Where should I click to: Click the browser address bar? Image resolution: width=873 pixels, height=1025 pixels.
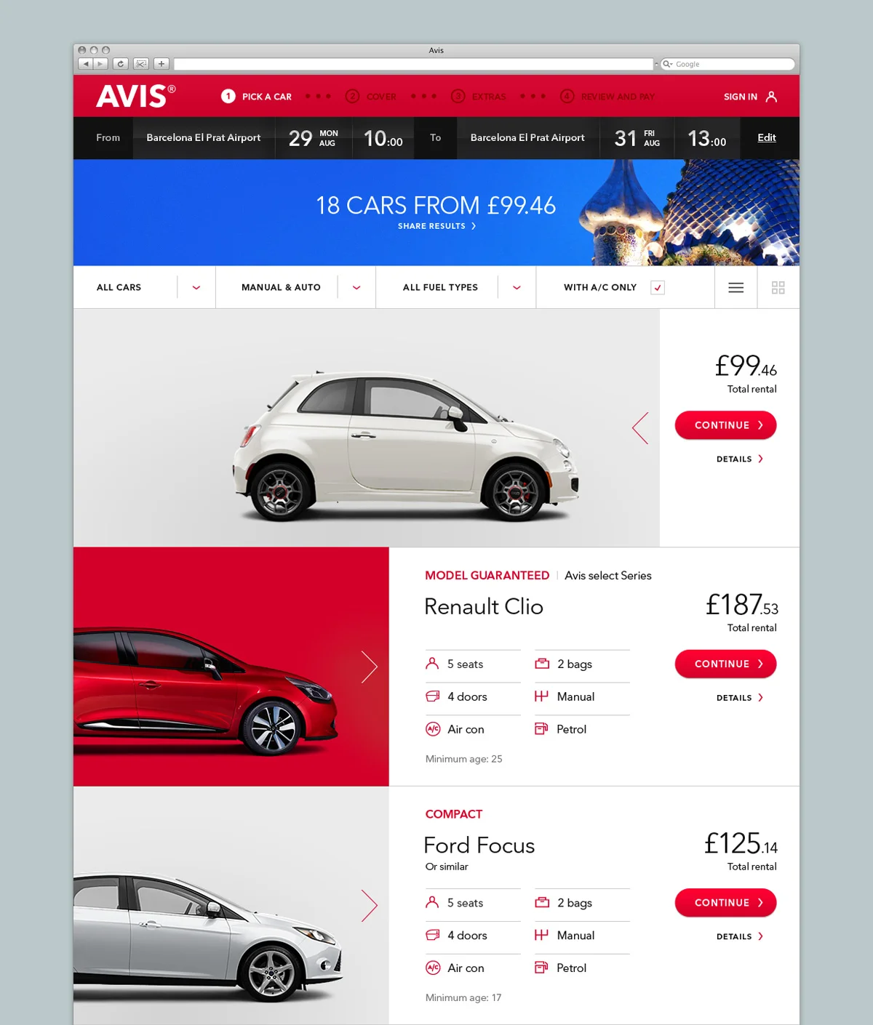coord(413,64)
